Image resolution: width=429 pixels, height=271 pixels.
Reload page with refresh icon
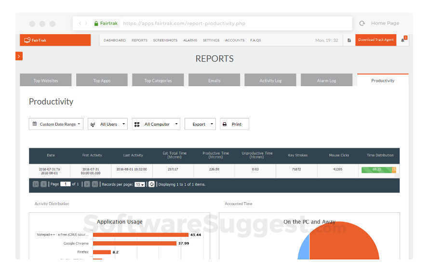[x=362, y=23]
